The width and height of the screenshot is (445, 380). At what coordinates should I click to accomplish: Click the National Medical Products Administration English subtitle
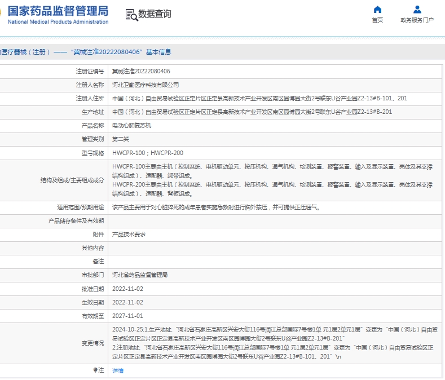(58, 22)
